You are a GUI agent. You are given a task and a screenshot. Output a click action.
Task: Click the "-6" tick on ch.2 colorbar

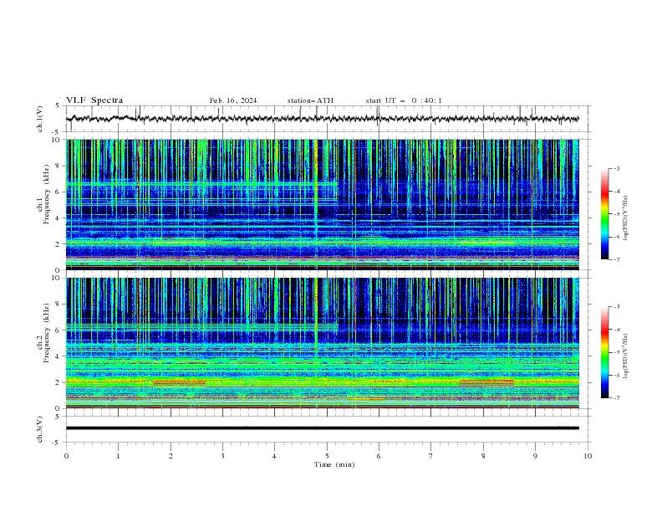pyautogui.click(x=616, y=375)
